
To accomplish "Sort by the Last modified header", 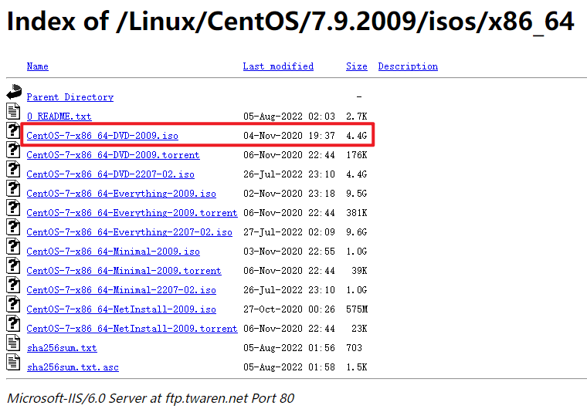I will click(278, 66).
